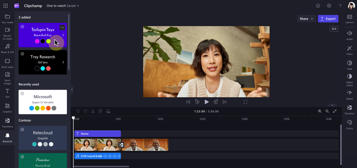Switch to the Brand kit tab
357x168 pixels.
pos(7,138)
